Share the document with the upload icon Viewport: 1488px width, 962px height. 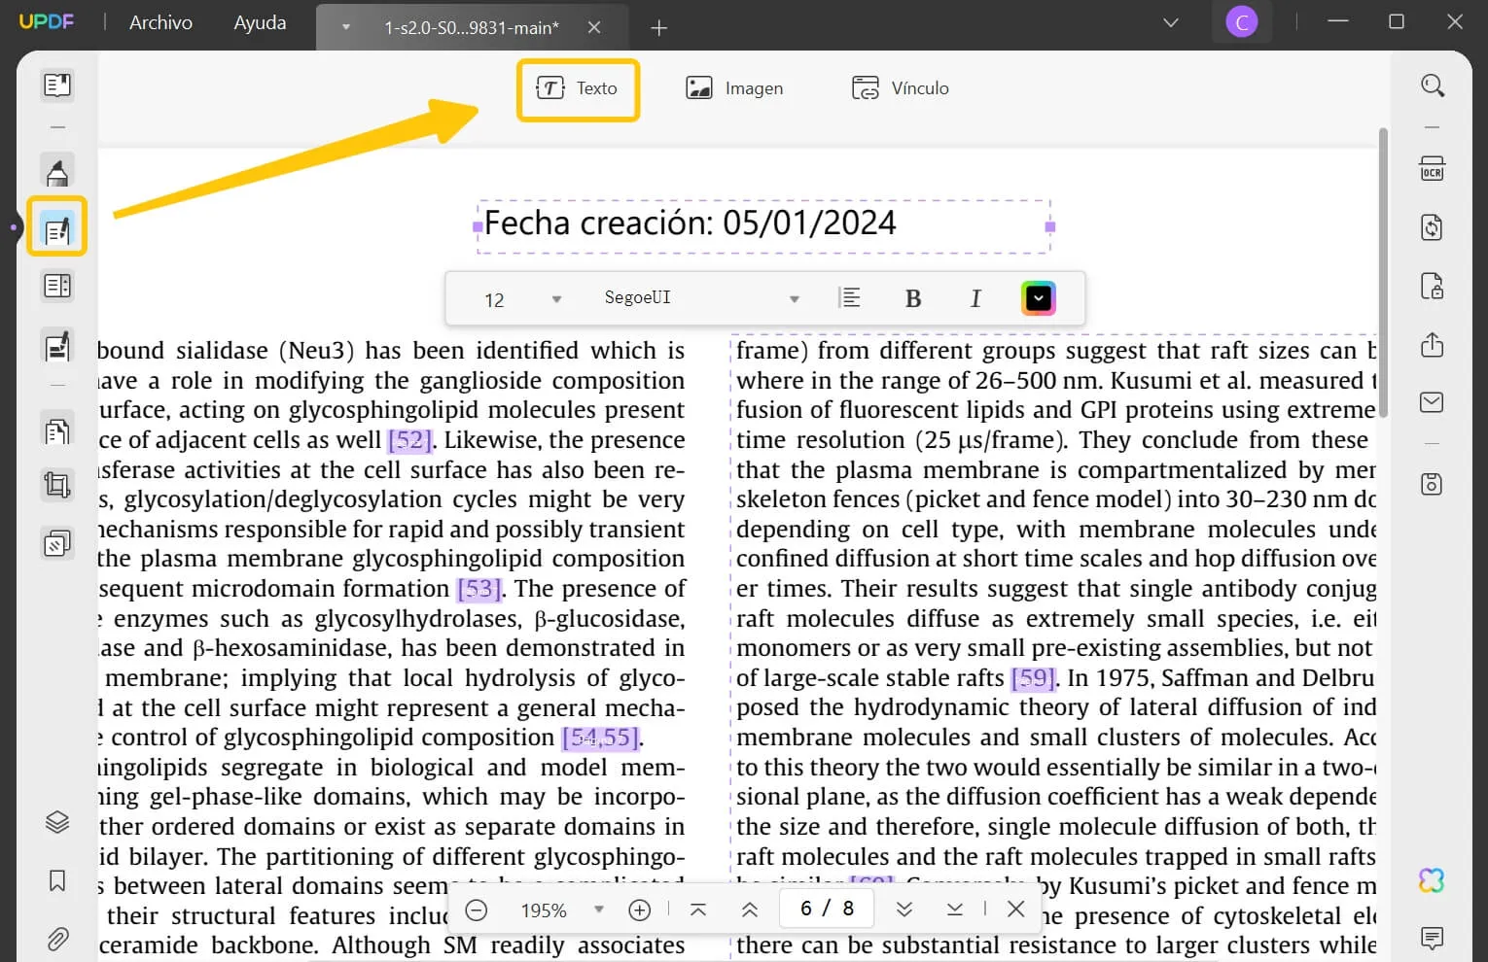pyautogui.click(x=1432, y=345)
